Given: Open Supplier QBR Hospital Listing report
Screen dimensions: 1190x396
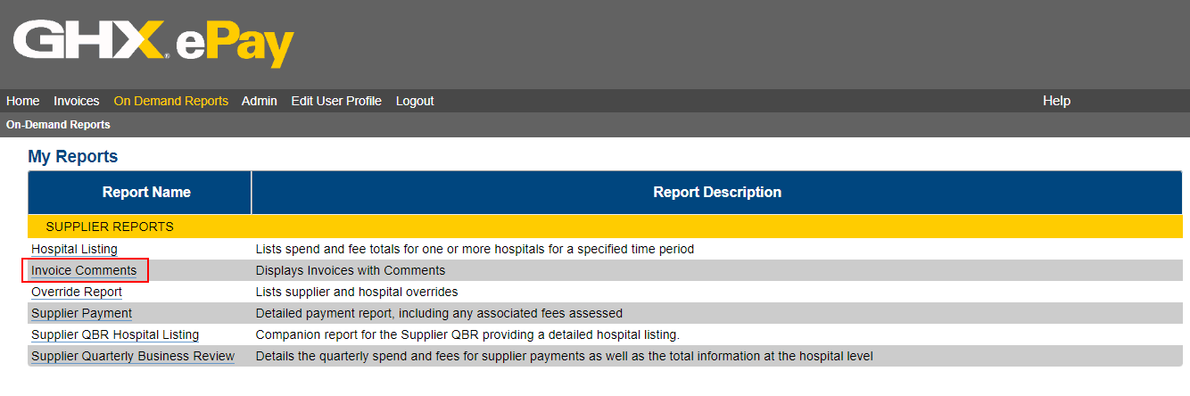Looking at the screenshot, I should click(x=115, y=334).
